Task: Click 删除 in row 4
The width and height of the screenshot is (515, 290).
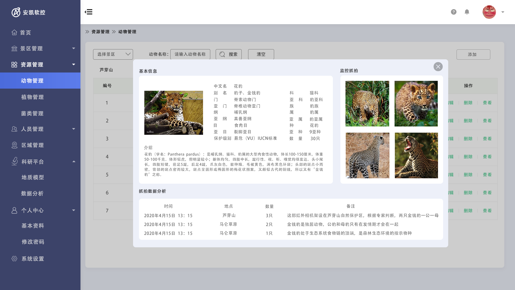Action: (468, 157)
